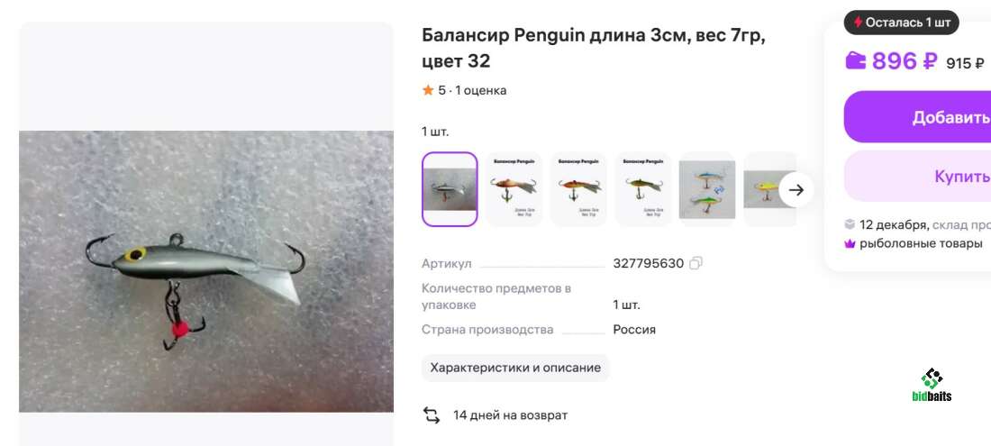This screenshot has height=446, width=991.
Task: Click the purple crown icon by рыболовные товары
Action: click(x=850, y=244)
